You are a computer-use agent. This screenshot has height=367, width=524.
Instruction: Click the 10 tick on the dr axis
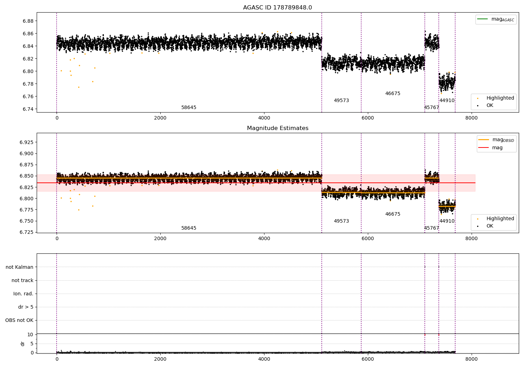(x=30, y=334)
